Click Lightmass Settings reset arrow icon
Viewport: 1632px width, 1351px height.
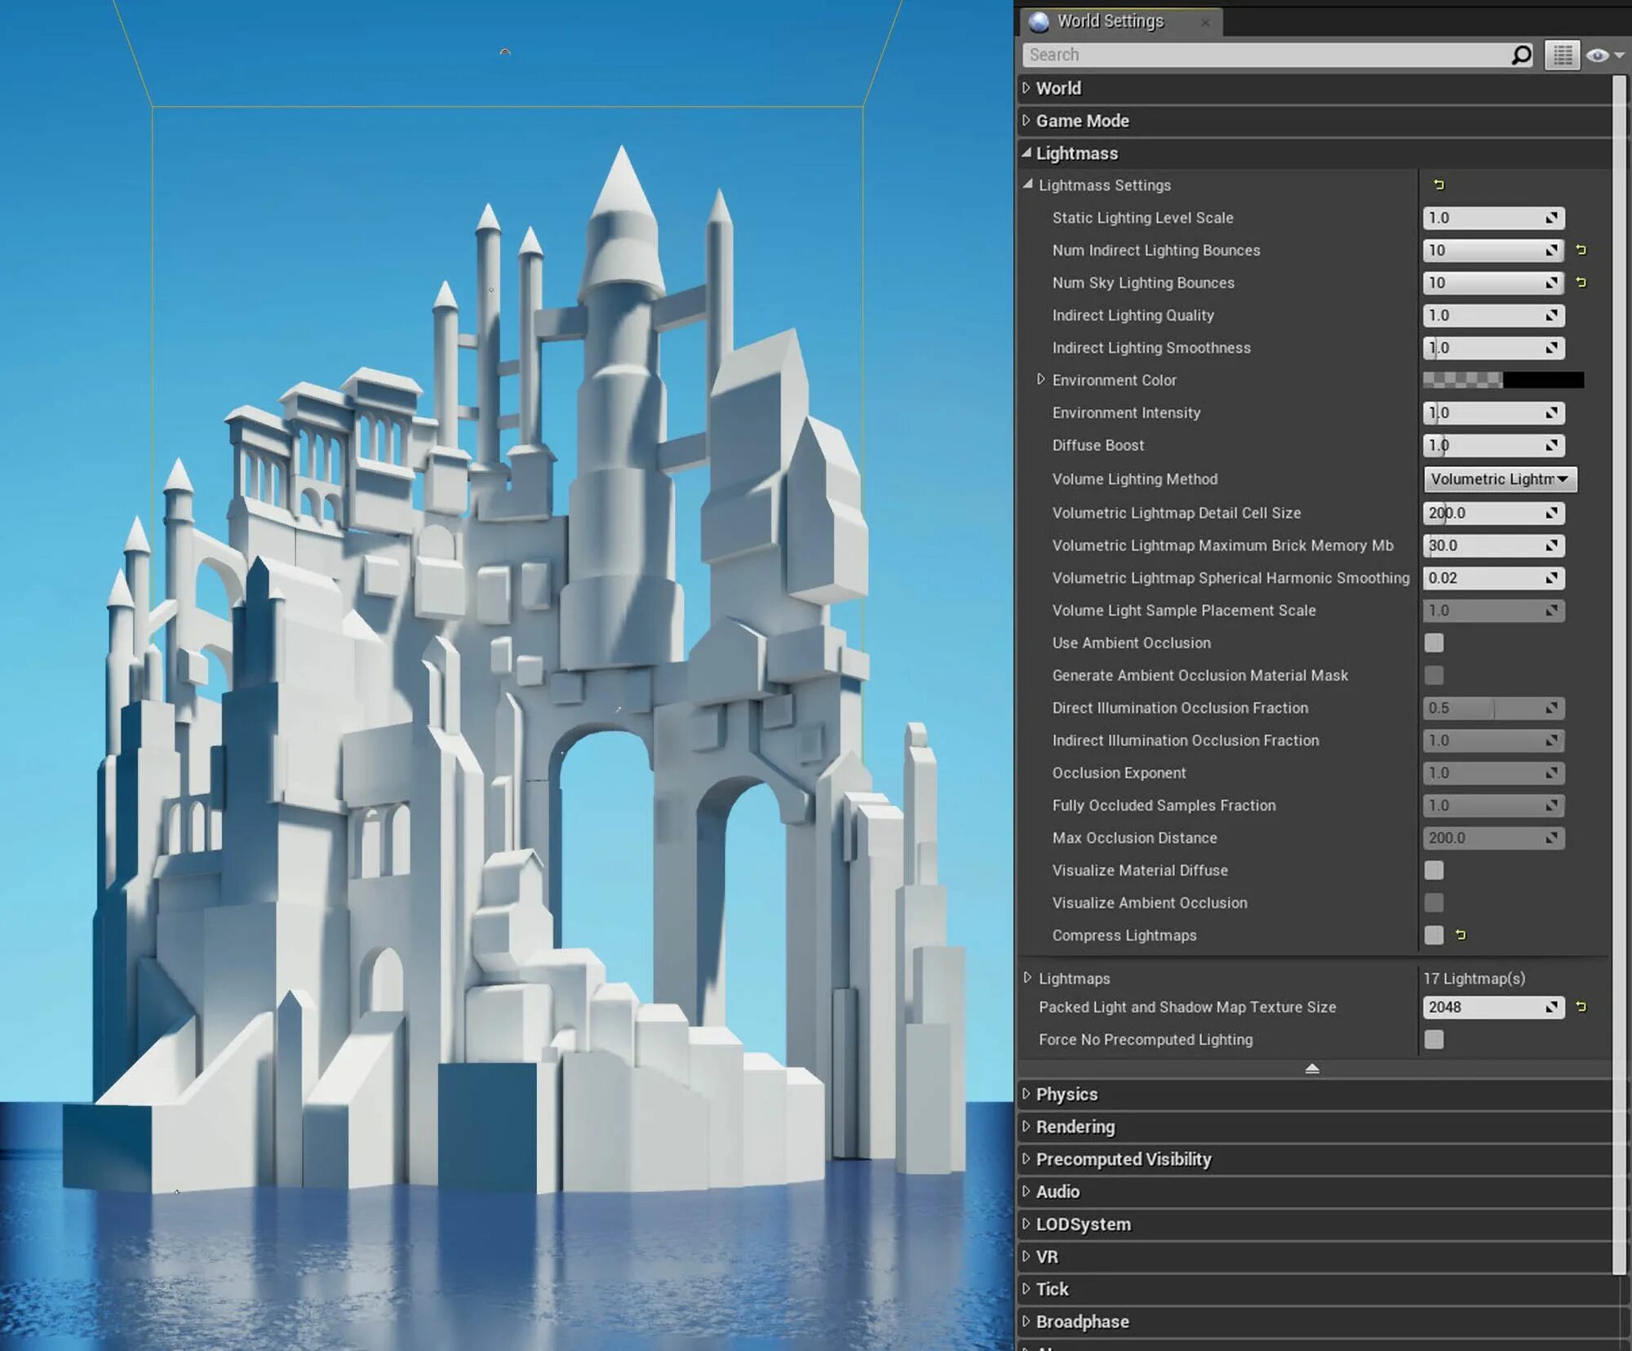point(1439,185)
